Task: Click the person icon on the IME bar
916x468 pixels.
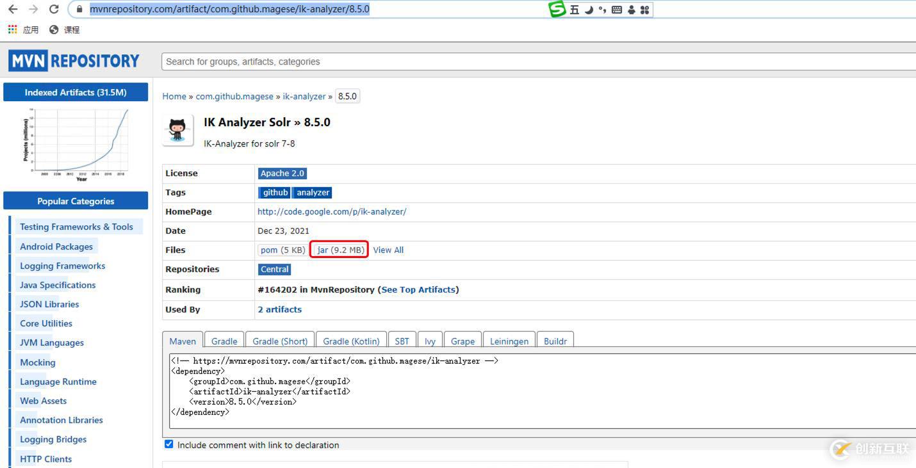Action: 632,10
